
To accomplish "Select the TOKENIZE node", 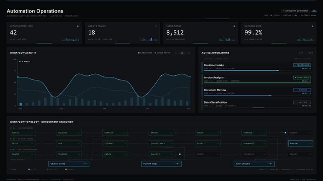I will point(69,154).
